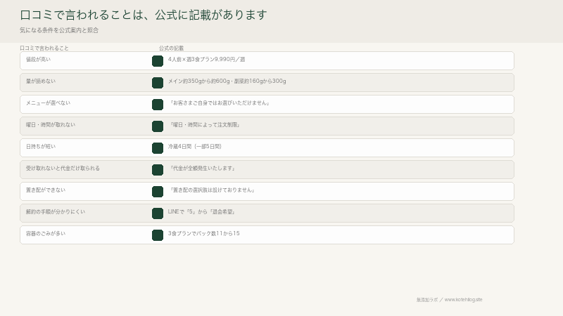Click the green square in the 日持ちが短い row

[x=158, y=148]
